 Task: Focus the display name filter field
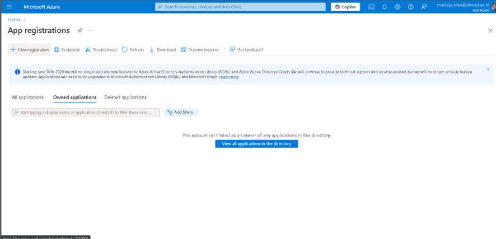coord(86,113)
